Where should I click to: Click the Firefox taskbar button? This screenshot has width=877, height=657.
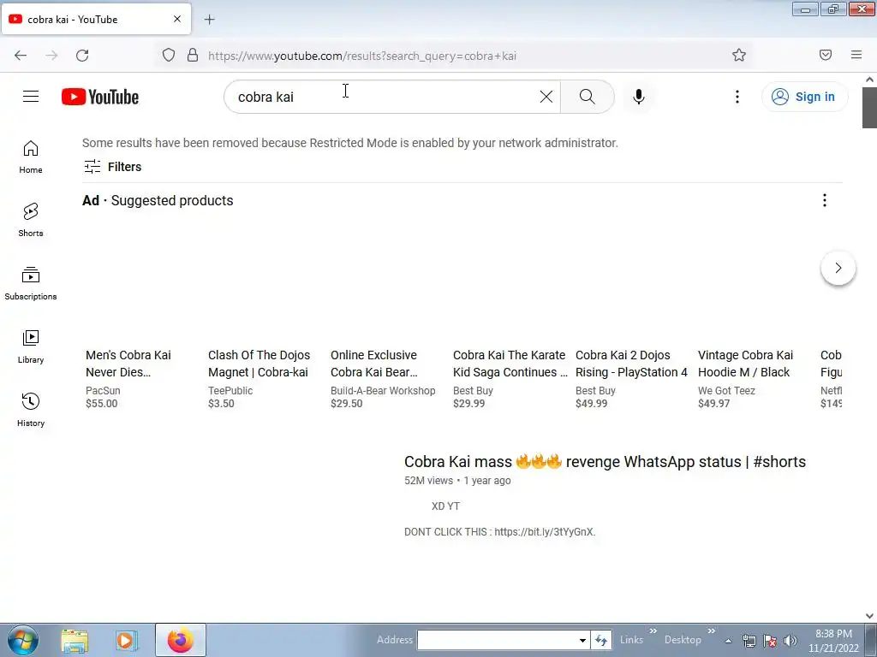pos(180,640)
